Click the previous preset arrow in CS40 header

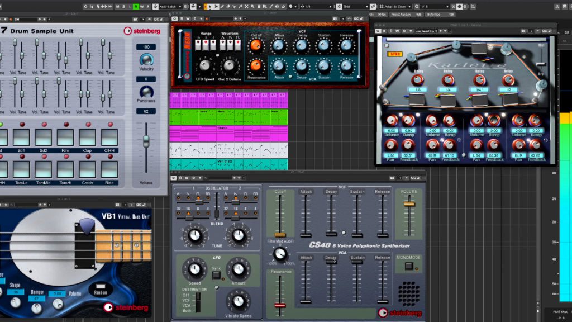(235, 178)
